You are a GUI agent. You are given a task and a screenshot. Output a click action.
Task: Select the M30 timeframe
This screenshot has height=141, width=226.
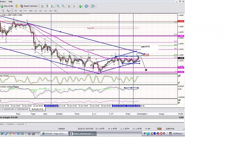(x=31, y=11)
